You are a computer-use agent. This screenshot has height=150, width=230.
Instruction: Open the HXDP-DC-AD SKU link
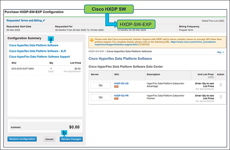click(121, 83)
